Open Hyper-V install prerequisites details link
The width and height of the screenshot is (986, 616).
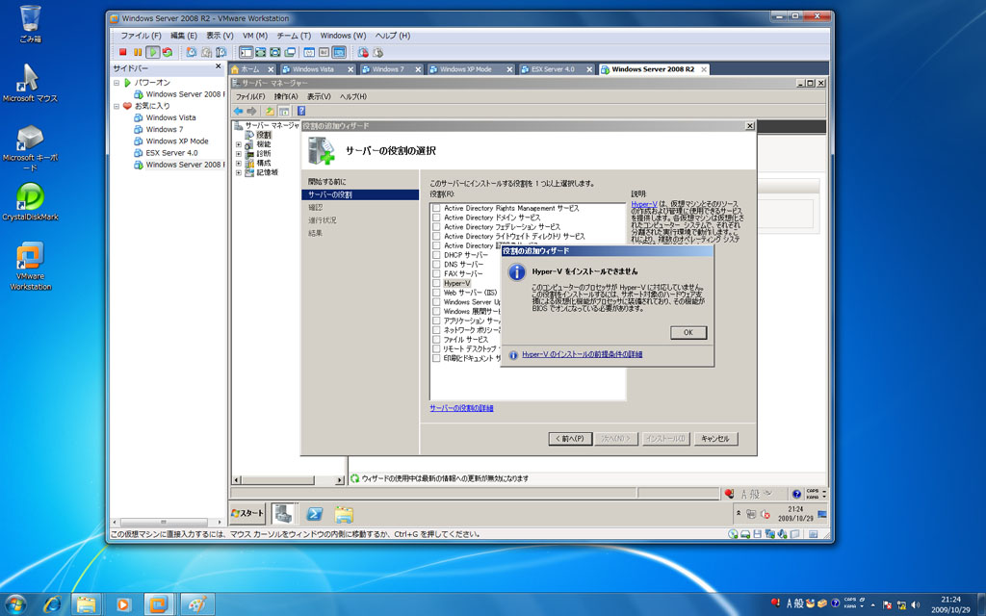582,354
